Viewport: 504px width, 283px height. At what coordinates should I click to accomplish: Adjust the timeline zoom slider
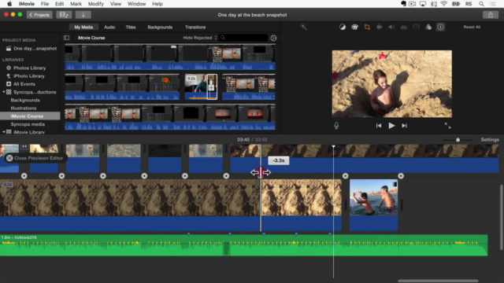pos(458,140)
